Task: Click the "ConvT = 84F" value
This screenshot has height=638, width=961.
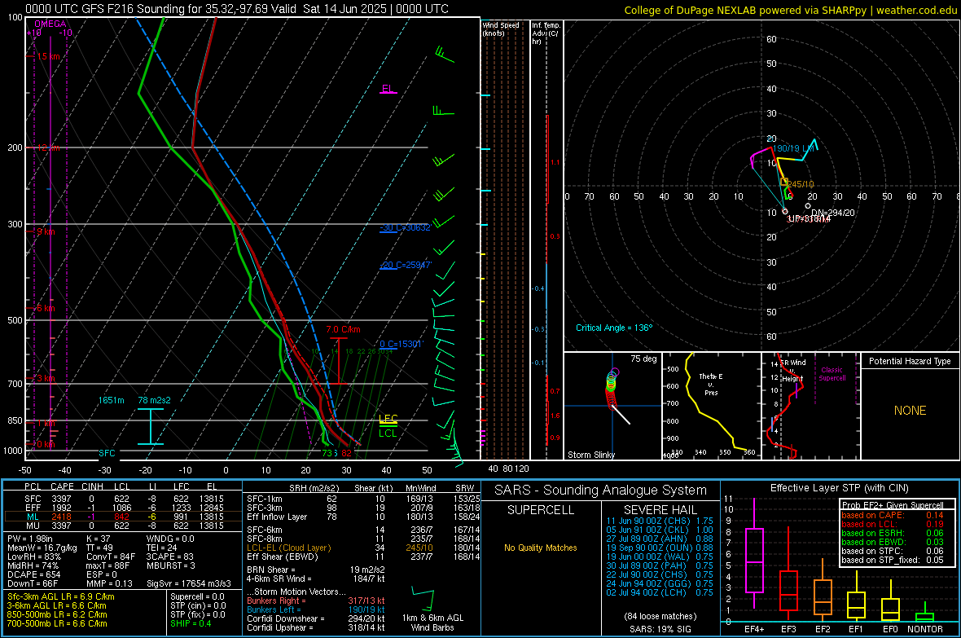Action: pyautogui.click(x=111, y=557)
